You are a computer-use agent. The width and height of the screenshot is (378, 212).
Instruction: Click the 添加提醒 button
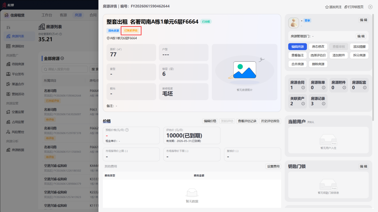click(x=359, y=47)
